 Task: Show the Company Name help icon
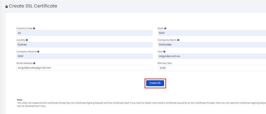click(x=178, y=40)
